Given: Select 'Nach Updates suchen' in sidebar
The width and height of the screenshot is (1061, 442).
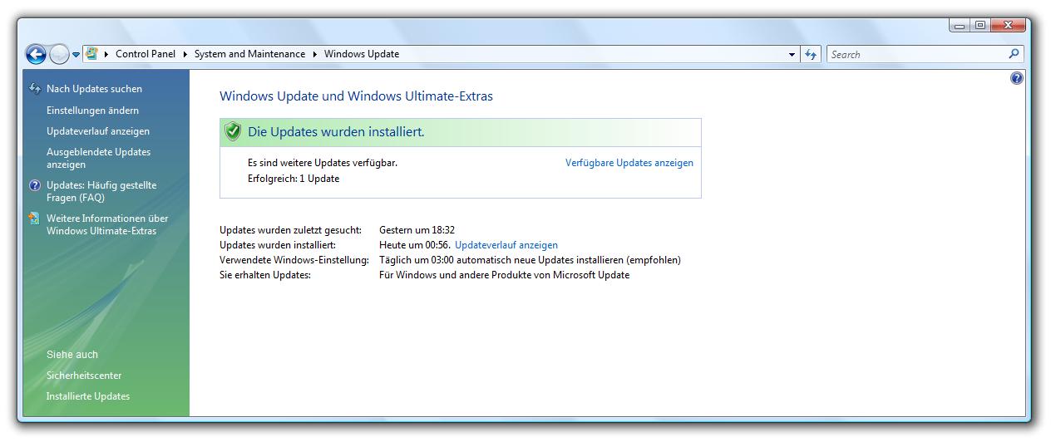Looking at the screenshot, I should (x=94, y=89).
